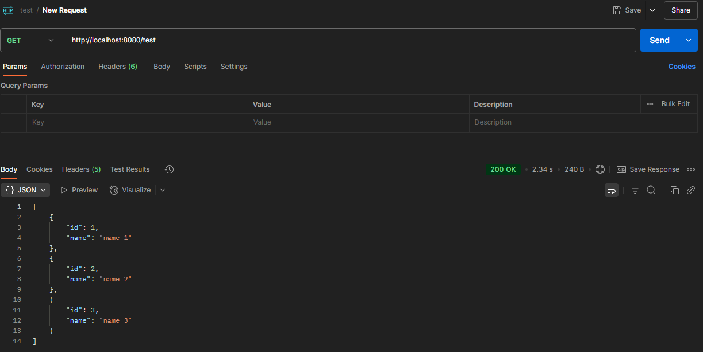Viewport: 703px width, 352px height.
Task: Toggle the wrap lines icon
Action: 612,190
